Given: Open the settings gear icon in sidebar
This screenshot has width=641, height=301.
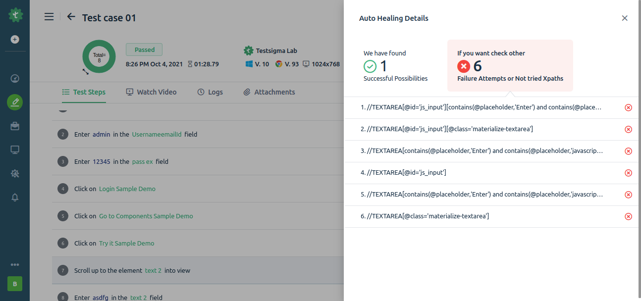Looking at the screenshot, I should (15, 174).
